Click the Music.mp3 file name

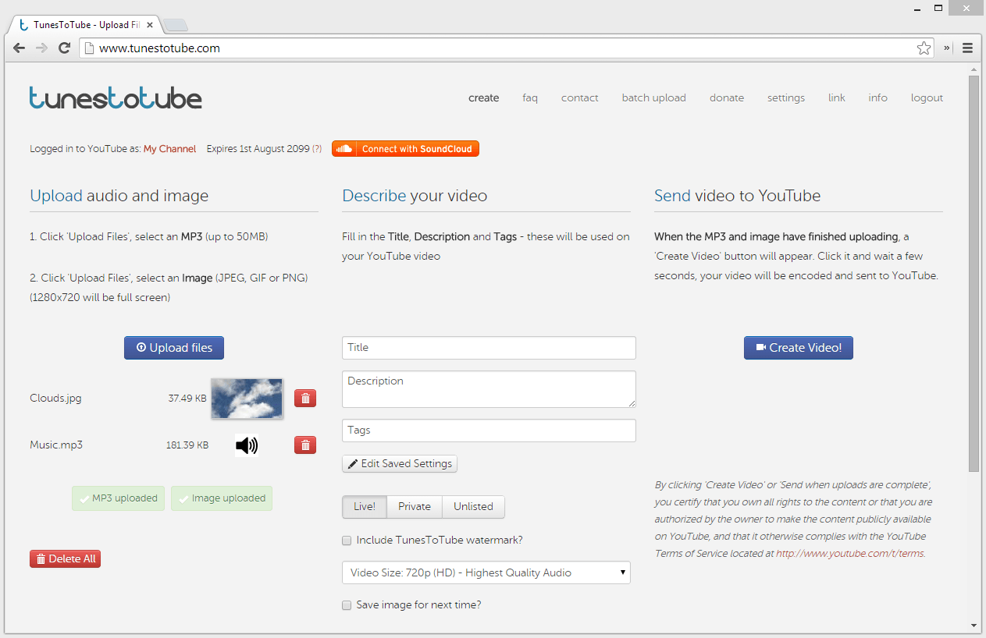pyautogui.click(x=56, y=445)
